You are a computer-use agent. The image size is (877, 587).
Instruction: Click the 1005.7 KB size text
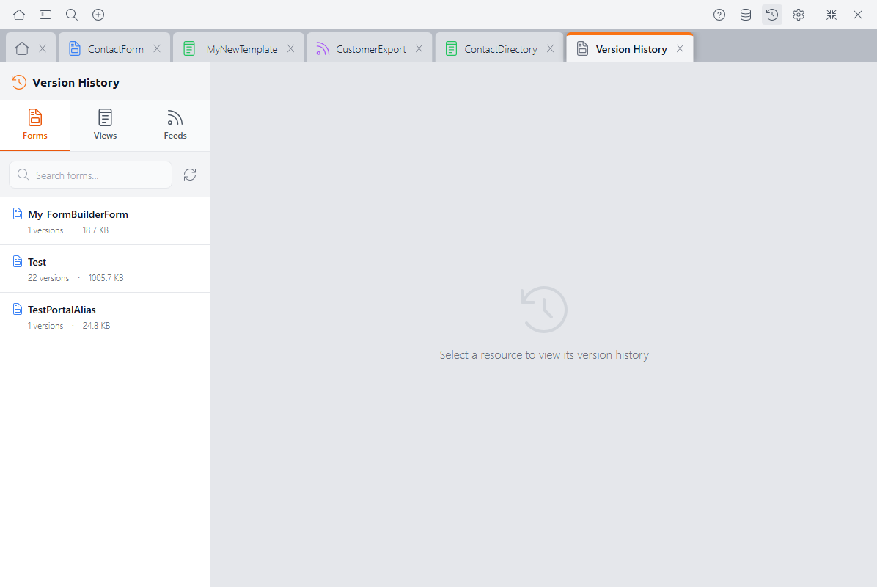click(x=106, y=277)
